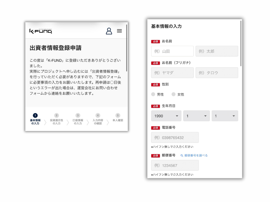Click step 5 本人確認 indicator
This screenshot has width=270, height=202.
[x=118, y=115]
